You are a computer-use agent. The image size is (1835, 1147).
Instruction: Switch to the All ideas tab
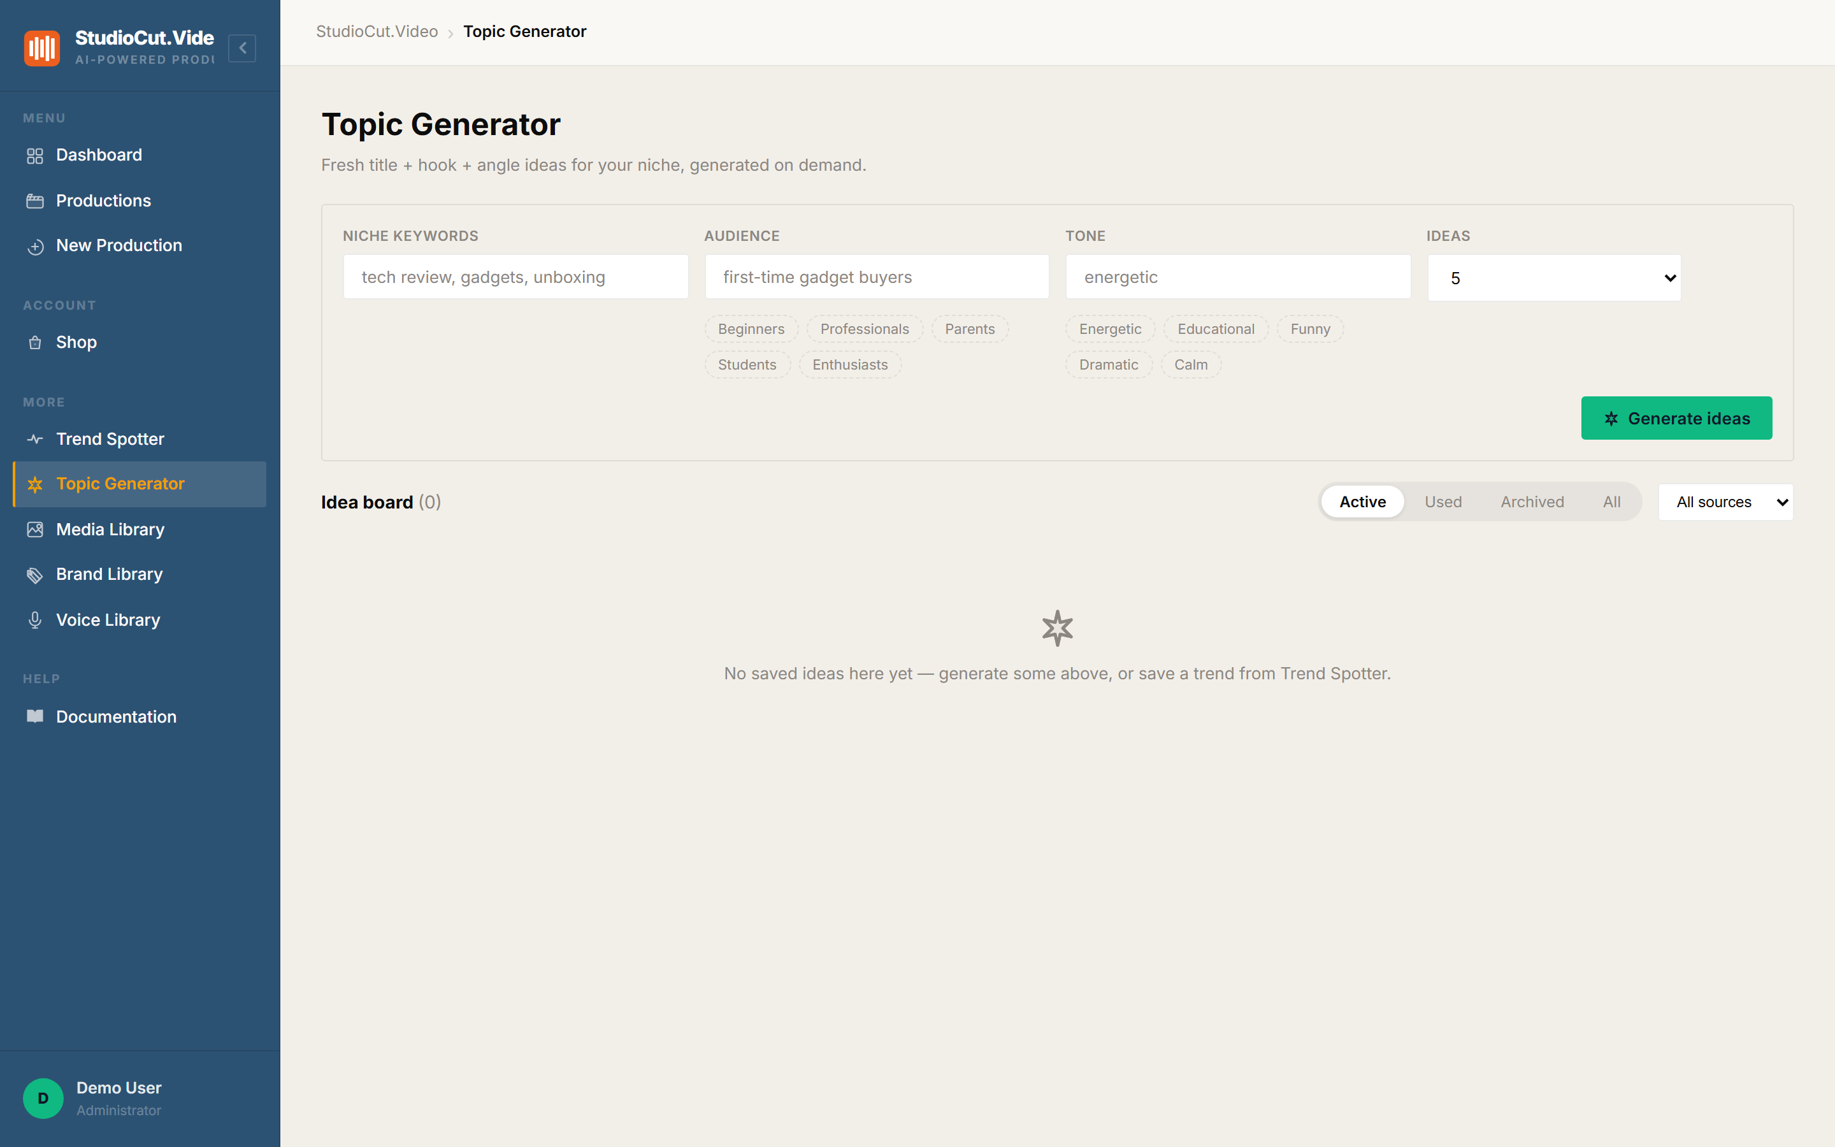[1611, 502]
